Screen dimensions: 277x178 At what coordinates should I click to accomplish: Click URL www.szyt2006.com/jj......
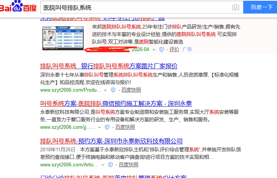[x=68, y=127]
